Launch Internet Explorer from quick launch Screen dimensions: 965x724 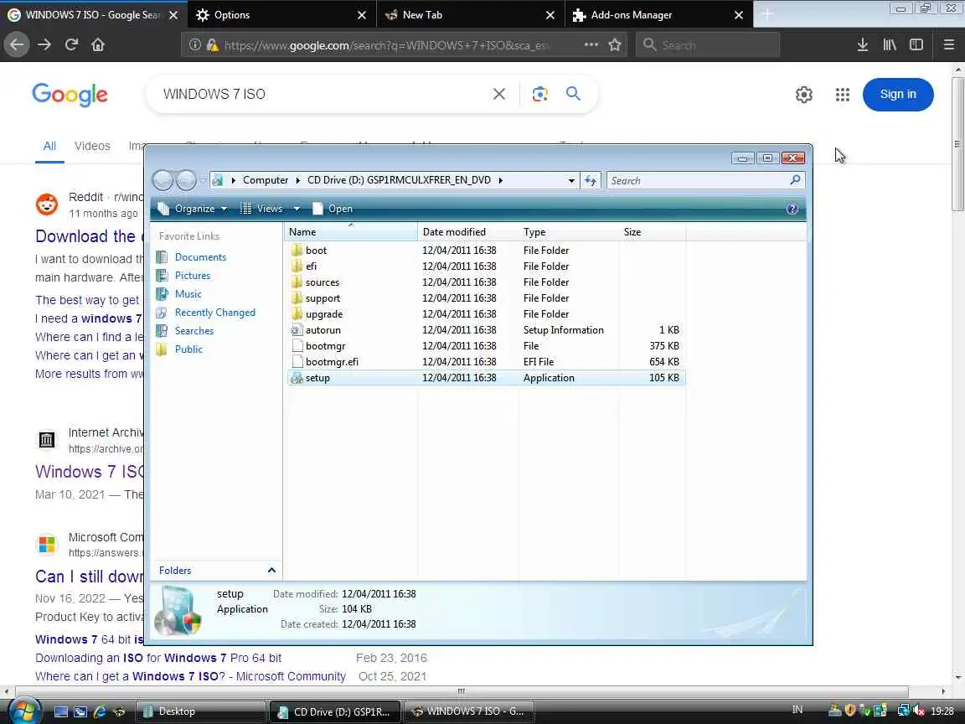(x=100, y=711)
